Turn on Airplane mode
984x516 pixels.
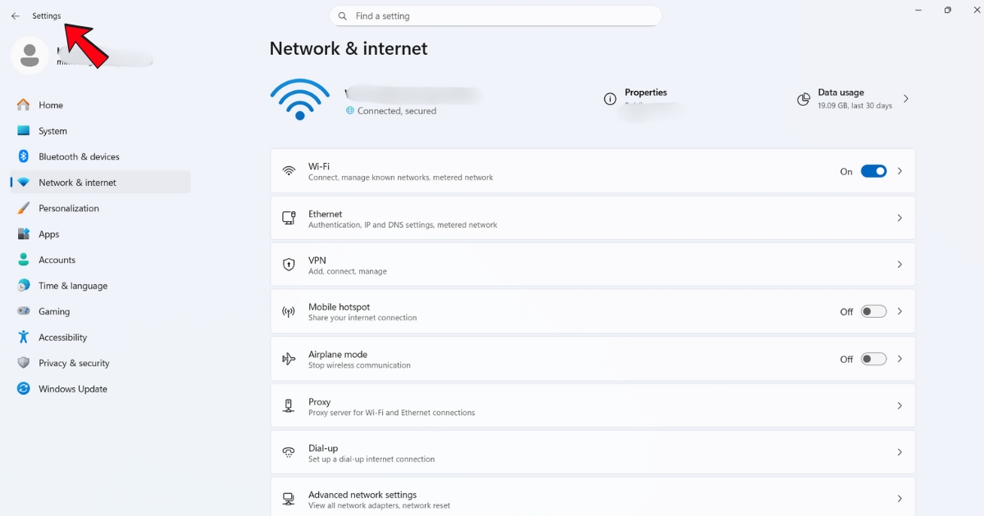pos(873,359)
